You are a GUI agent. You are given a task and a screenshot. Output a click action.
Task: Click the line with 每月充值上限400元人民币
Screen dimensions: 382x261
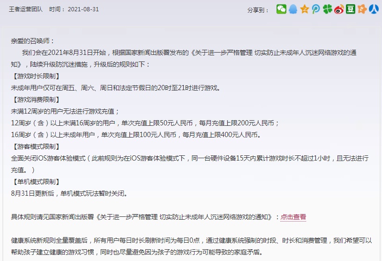pos(136,135)
